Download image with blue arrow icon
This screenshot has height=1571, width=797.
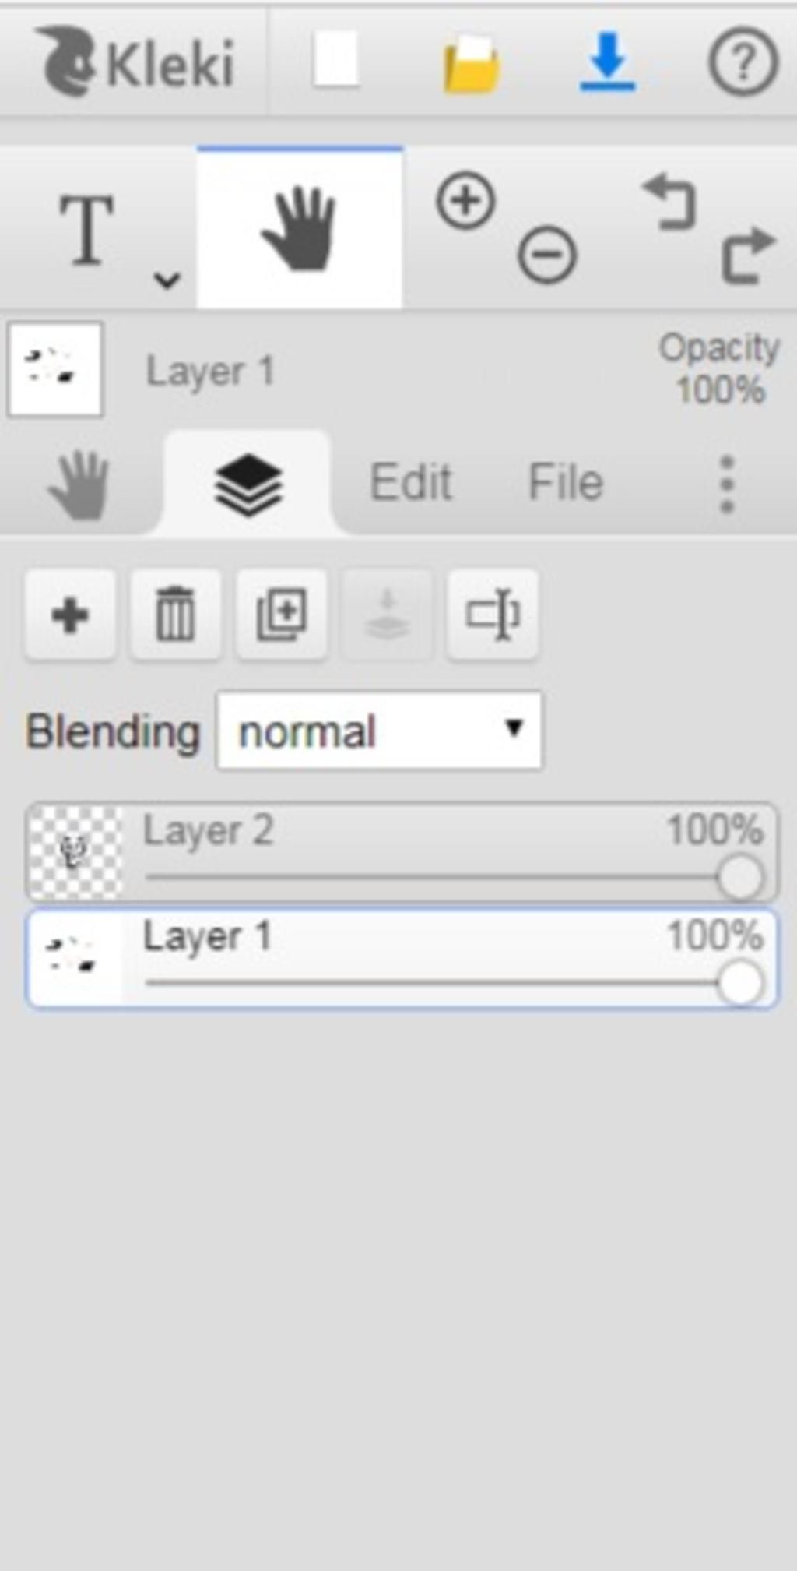click(608, 61)
